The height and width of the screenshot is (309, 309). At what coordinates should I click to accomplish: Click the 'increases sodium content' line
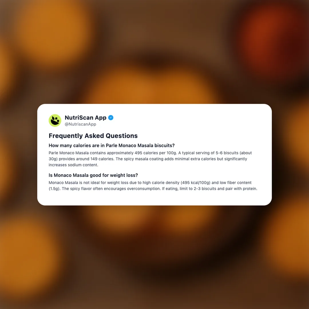click(x=73, y=165)
